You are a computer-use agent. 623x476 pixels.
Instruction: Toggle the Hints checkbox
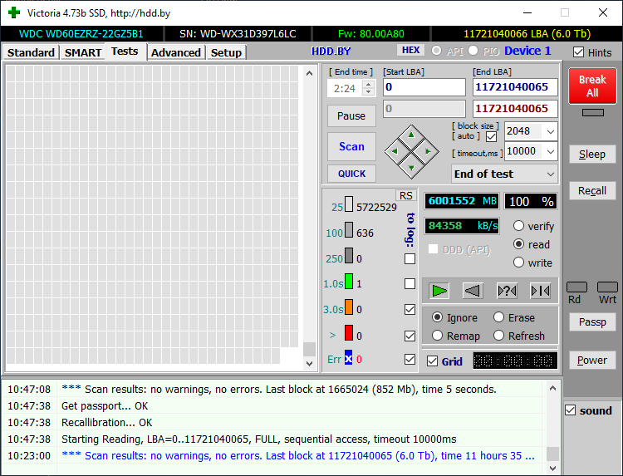tap(578, 52)
